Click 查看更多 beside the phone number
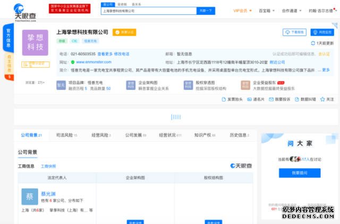Viewport: 340px width, 224px height. point(105,54)
